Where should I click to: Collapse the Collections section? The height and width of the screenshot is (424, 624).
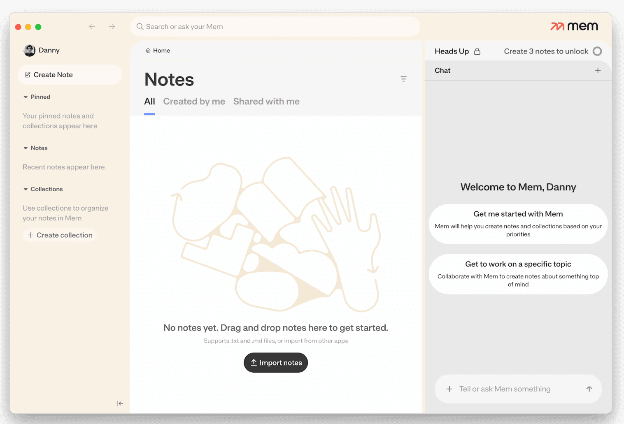point(26,189)
